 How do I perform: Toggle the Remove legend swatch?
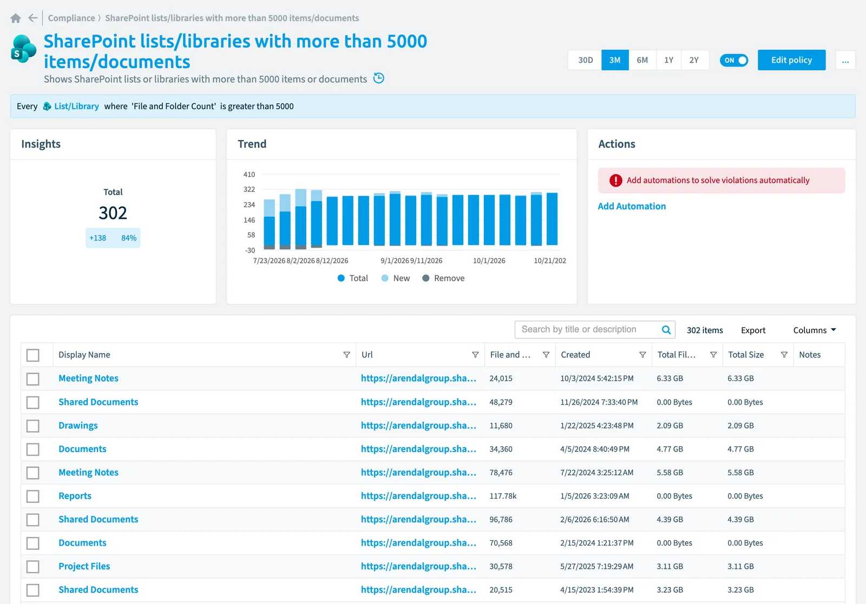click(x=426, y=278)
